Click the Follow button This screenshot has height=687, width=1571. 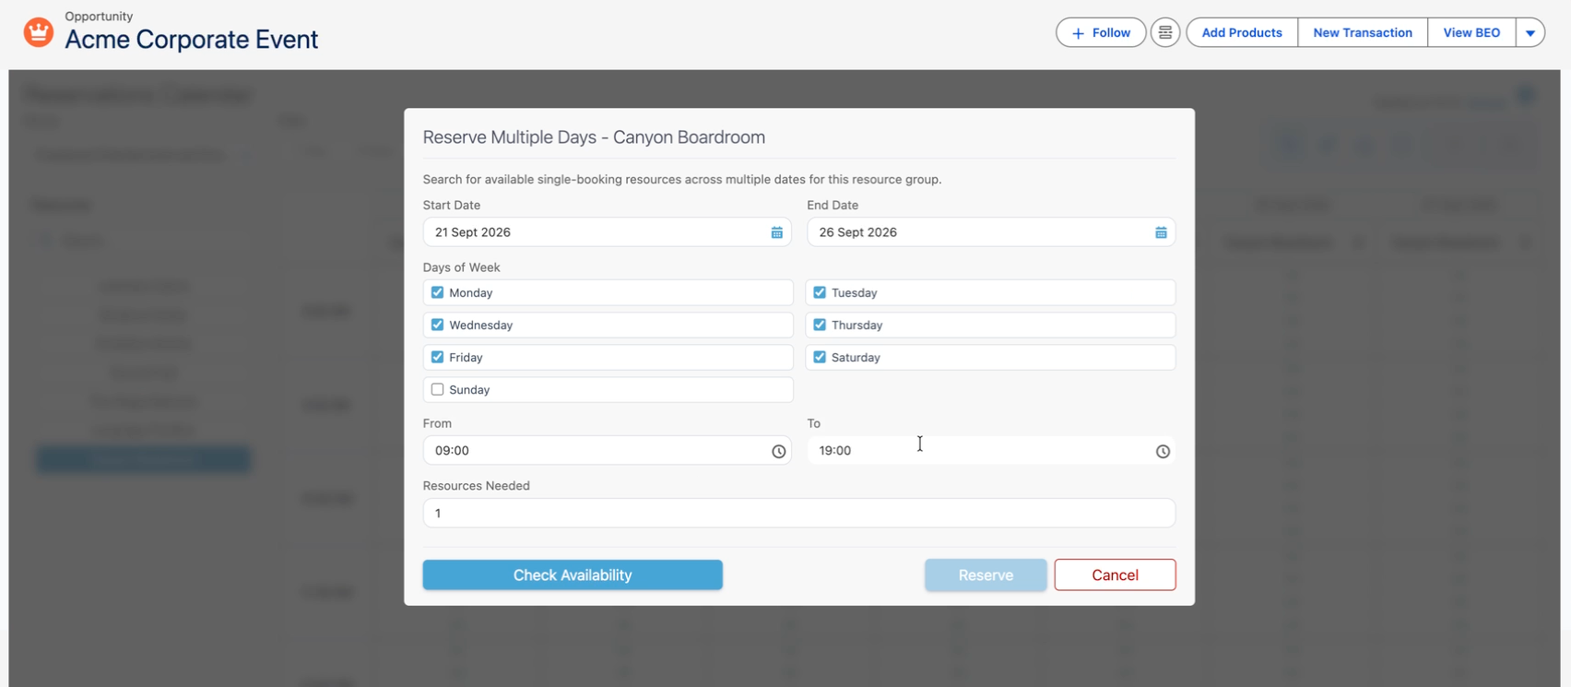click(x=1101, y=32)
